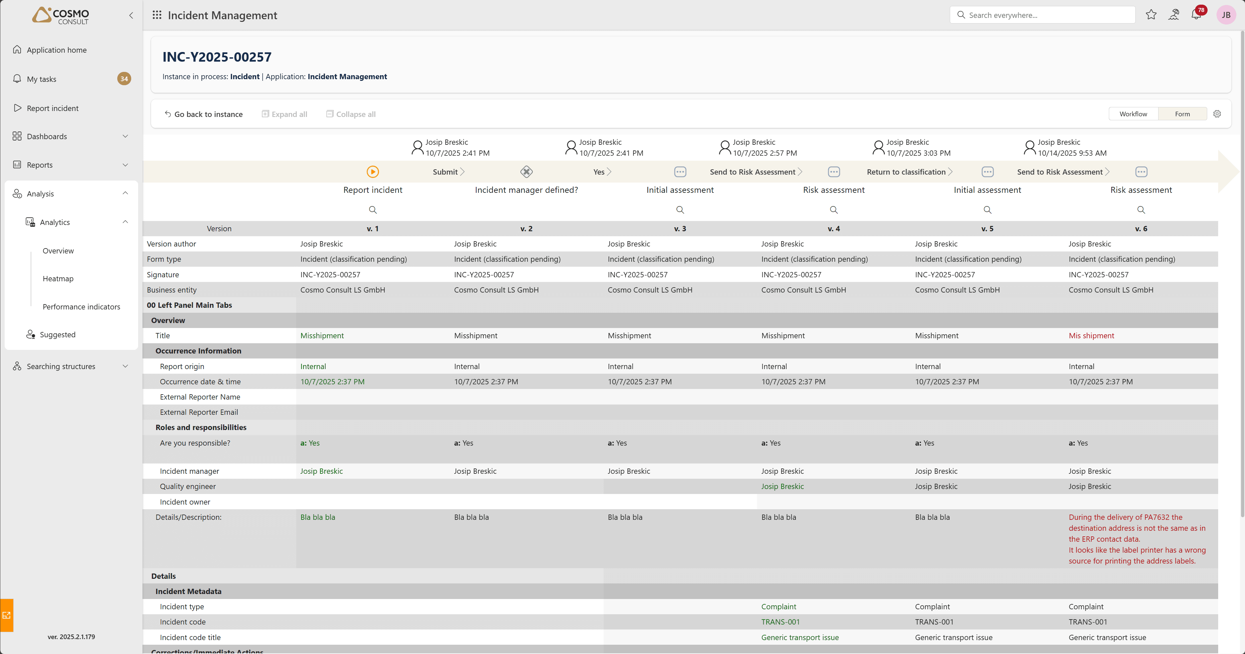Collapse the Analysis section chevron
Screen dimensions: 1245x654
[125, 193]
